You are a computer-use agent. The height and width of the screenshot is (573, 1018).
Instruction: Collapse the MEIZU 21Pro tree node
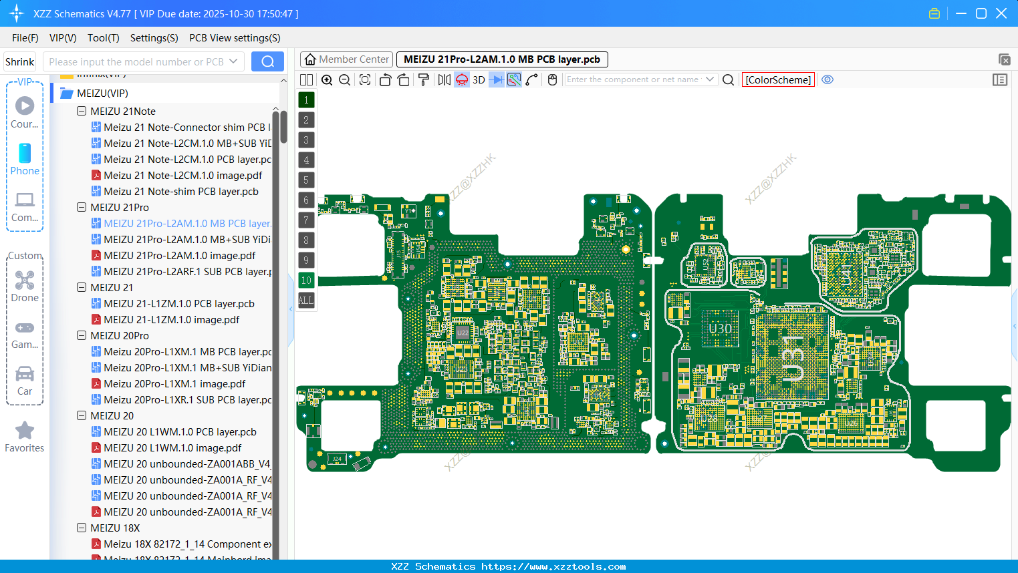pos(80,207)
